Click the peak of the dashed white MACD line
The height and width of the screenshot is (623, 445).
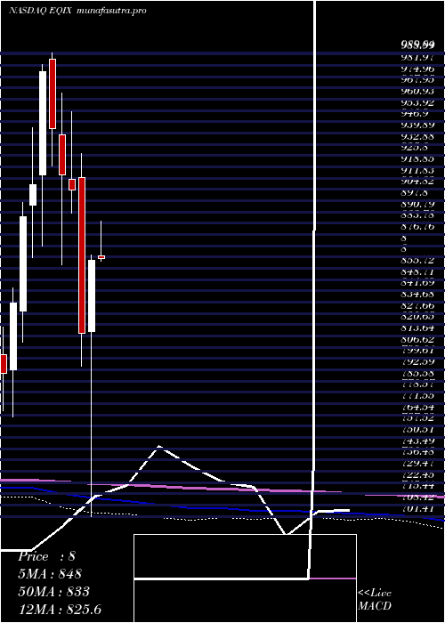click(159, 446)
